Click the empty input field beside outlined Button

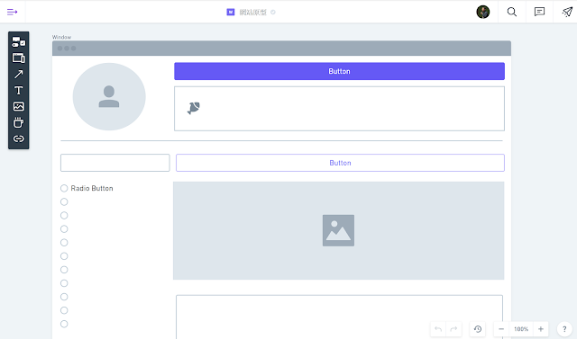[x=115, y=163]
